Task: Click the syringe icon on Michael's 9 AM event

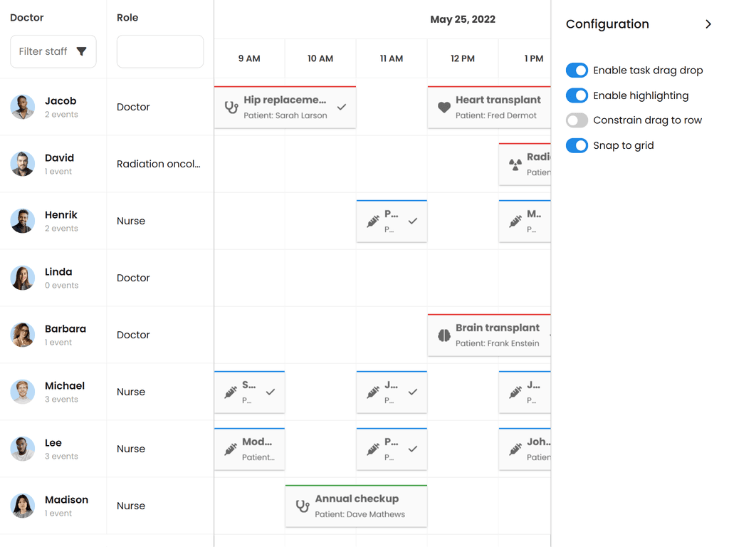Action: (x=231, y=392)
